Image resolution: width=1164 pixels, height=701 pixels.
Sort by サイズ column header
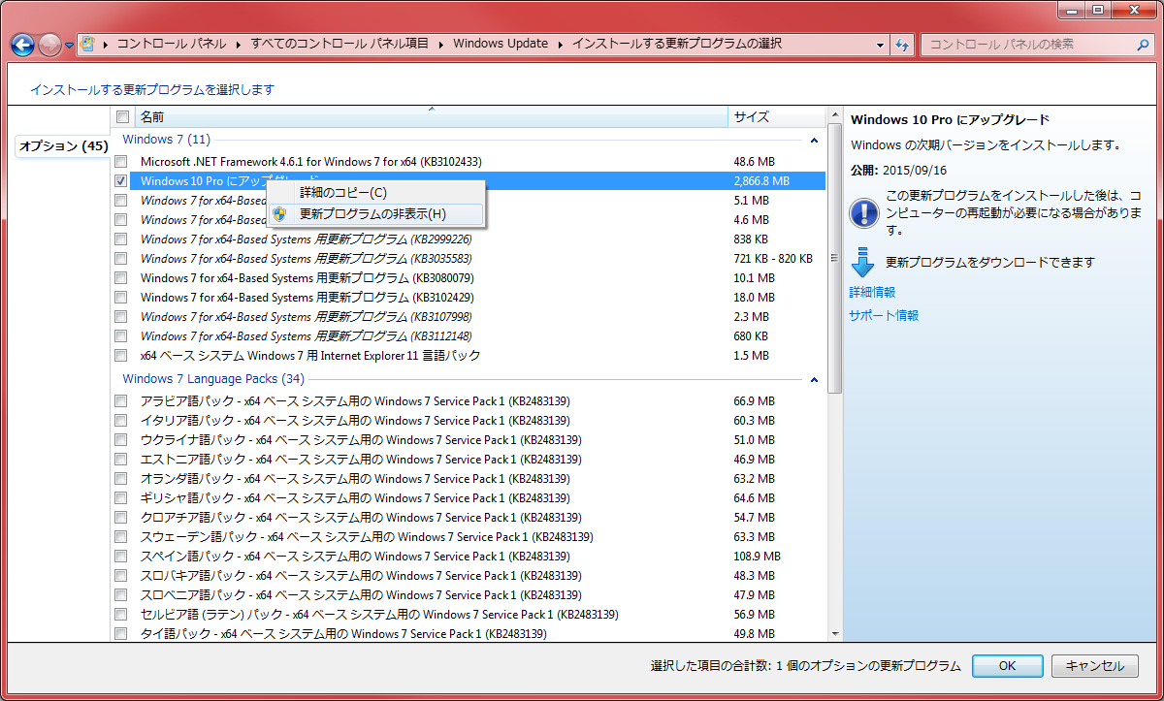pyautogui.click(x=776, y=117)
